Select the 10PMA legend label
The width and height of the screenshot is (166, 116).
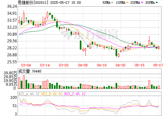[120, 3]
